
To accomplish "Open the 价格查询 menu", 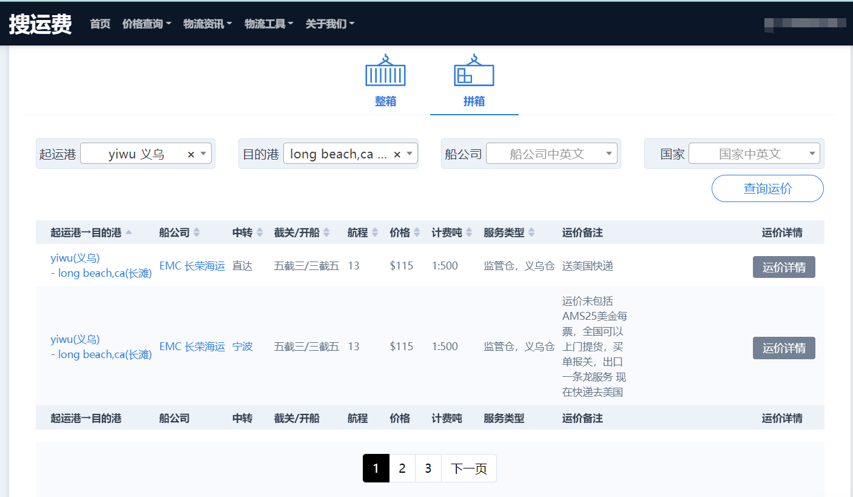I will [147, 24].
